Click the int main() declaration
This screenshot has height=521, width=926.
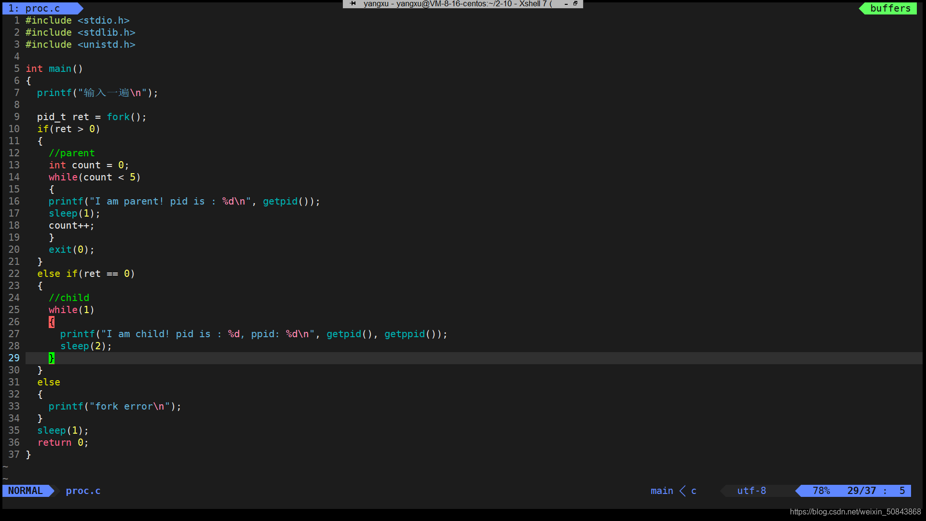[54, 69]
